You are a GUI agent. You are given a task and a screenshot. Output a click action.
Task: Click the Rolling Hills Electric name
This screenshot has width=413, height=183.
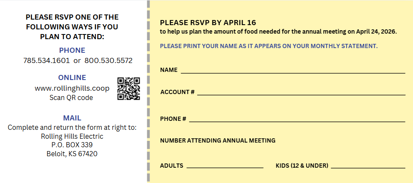72,136
